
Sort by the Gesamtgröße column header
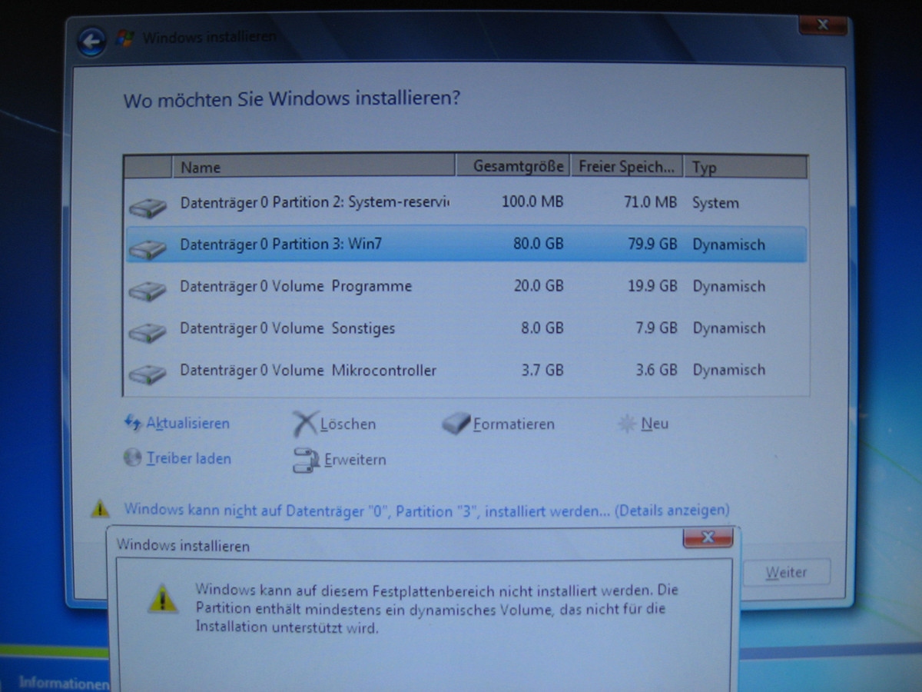[514, 166]
